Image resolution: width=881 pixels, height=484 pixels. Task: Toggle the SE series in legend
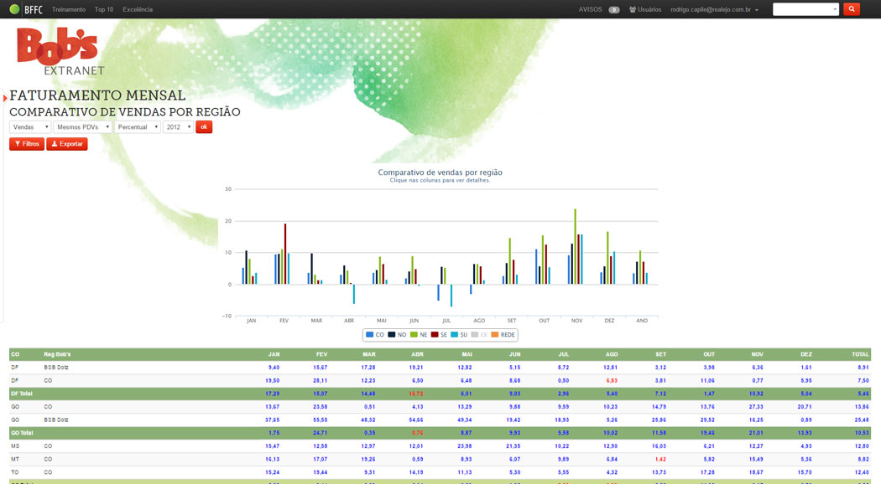point(440,335)
